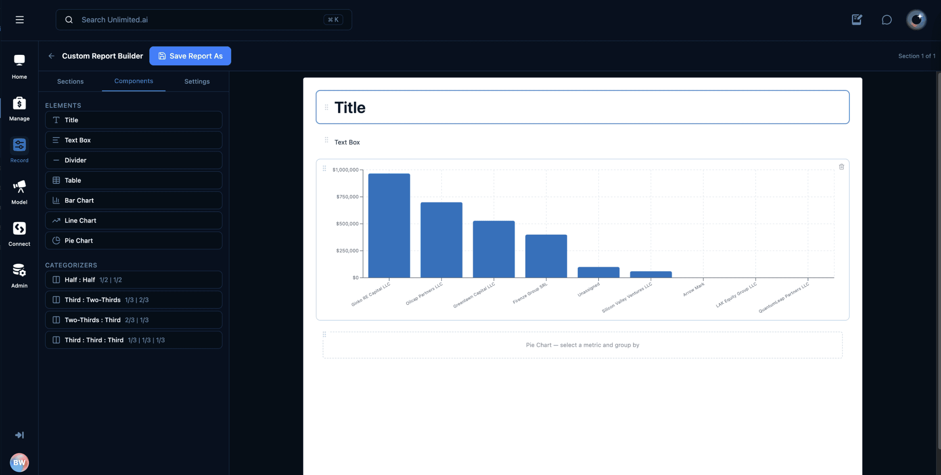Open the chat bubble icon

click(x=887, y=20)
